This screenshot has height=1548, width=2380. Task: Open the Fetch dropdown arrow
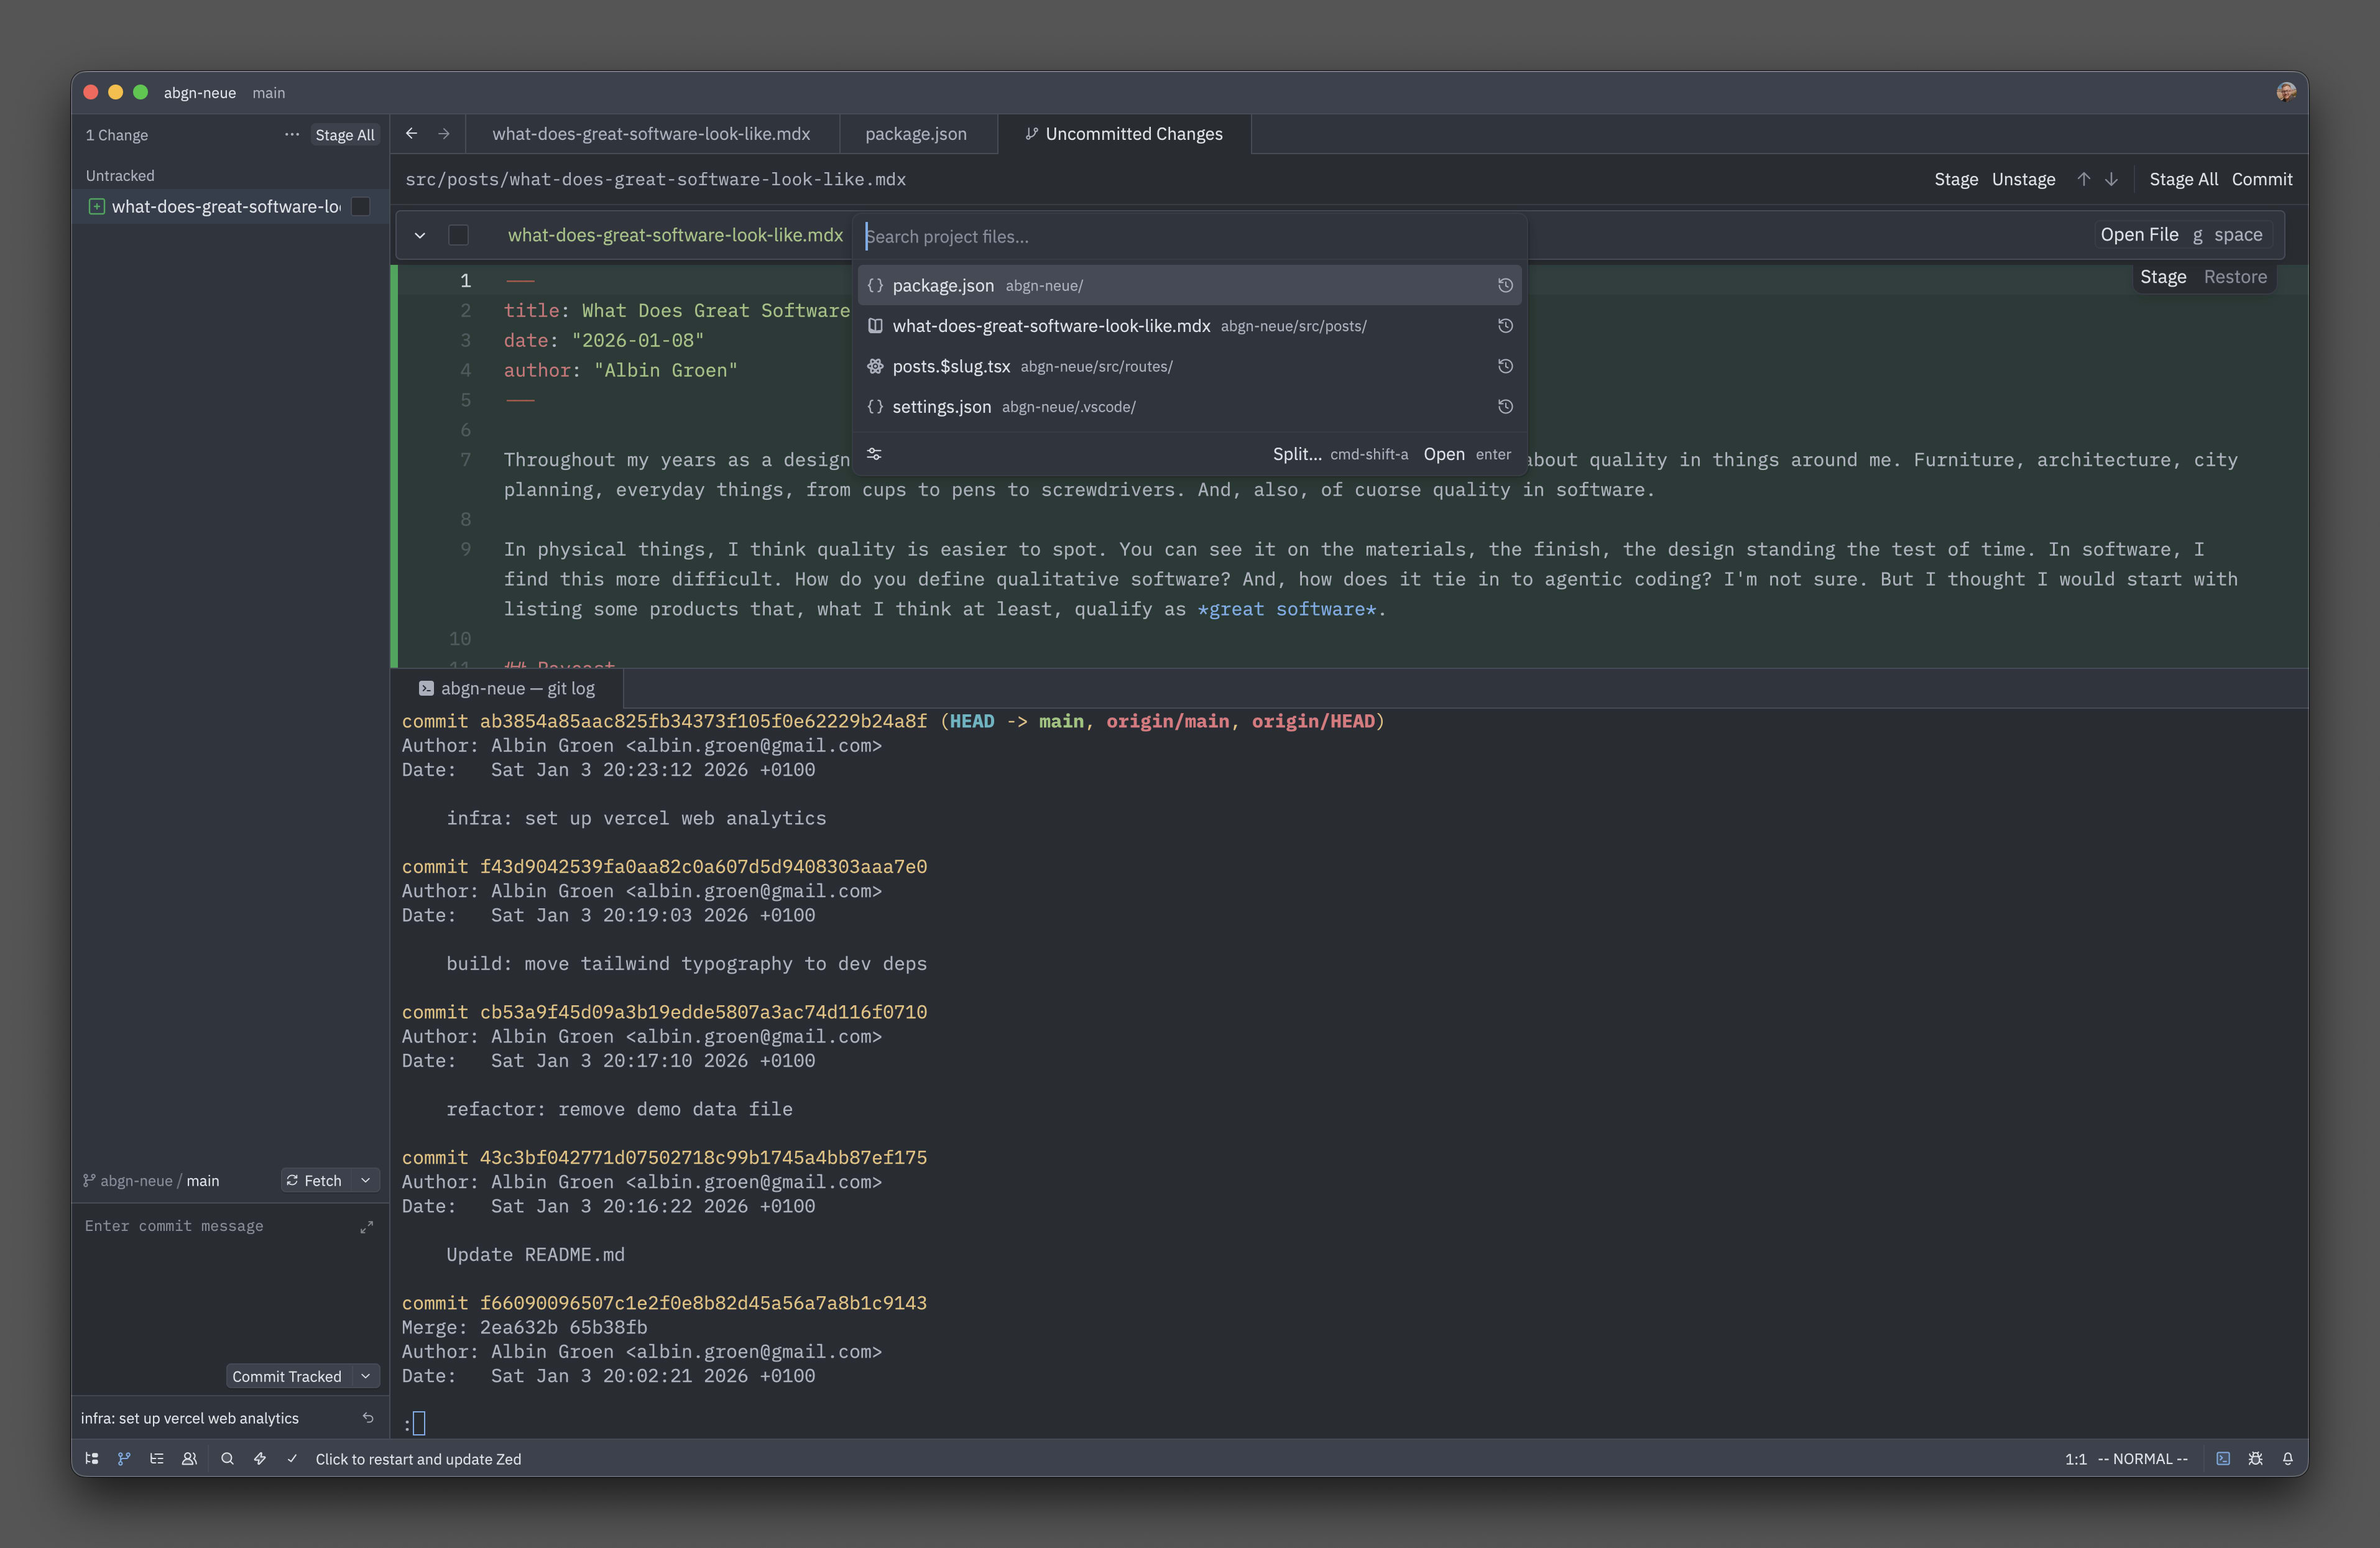(x=366, y=1181)
